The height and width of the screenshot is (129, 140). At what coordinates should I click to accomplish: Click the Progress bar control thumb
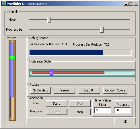pos(102,30)
